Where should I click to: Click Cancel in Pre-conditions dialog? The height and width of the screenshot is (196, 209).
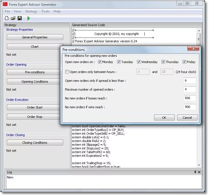coord(187,118)
